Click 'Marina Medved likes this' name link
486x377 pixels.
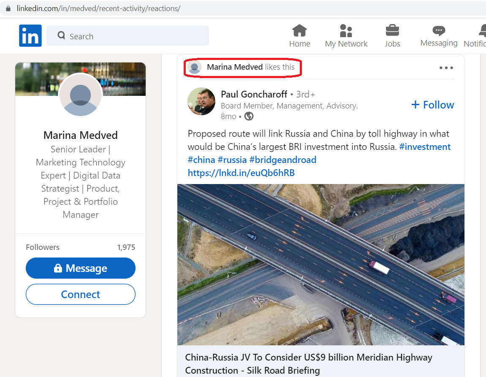235,67
